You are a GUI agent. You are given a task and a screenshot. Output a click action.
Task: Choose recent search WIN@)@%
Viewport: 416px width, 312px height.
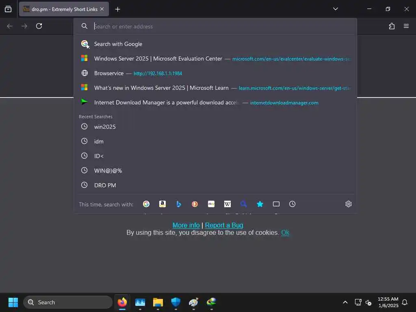215,171
